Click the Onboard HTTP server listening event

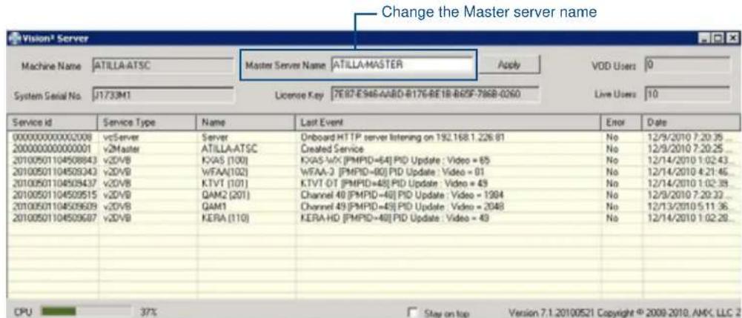[x=403, y=138]
